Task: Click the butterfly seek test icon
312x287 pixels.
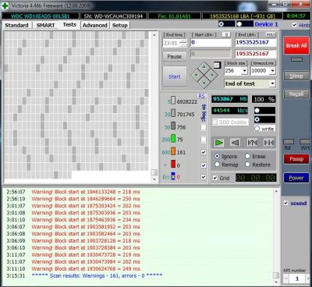Action: [x=268, y=143]
